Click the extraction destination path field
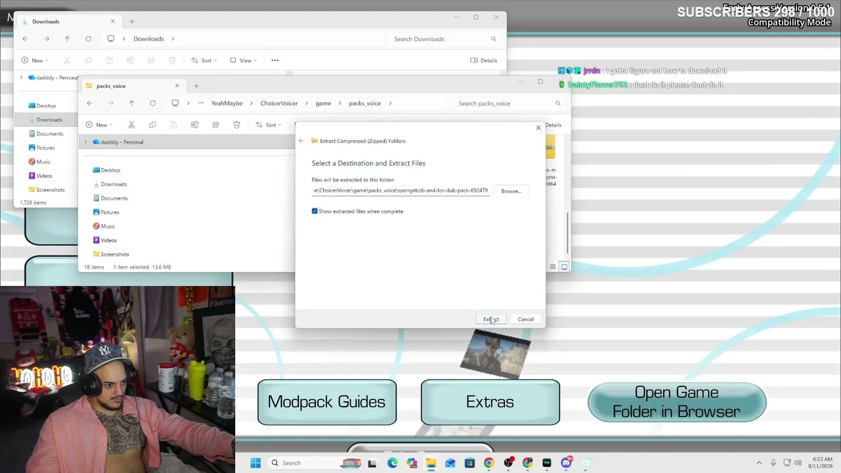Screen dimensions: 841x473 click(x=401, y=191)
